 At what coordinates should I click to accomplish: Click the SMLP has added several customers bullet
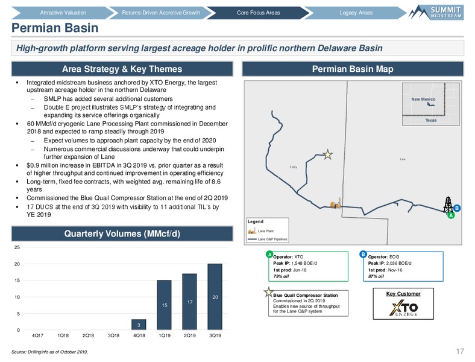[x=108, y=99]
